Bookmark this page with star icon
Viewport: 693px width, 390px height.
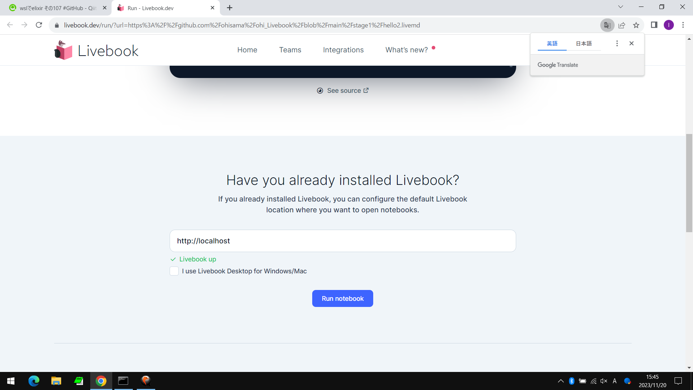tap(636, 25)
